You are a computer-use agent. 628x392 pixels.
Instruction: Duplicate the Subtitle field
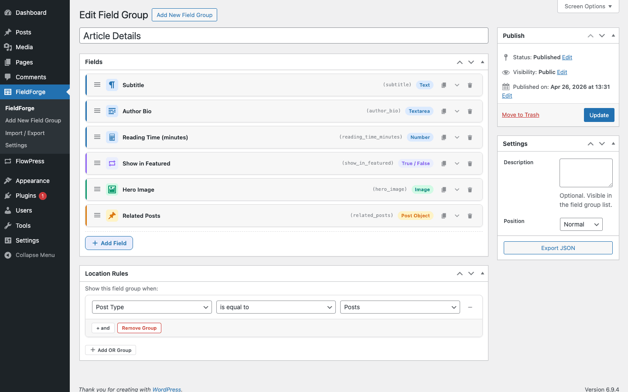click(444, 85)
